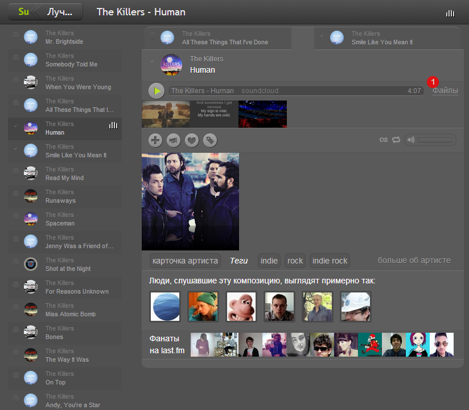The image size is (469, 410).
Task: Toggle checkmark beside Human in sidebar list
Action: click(x=16, y=125)
